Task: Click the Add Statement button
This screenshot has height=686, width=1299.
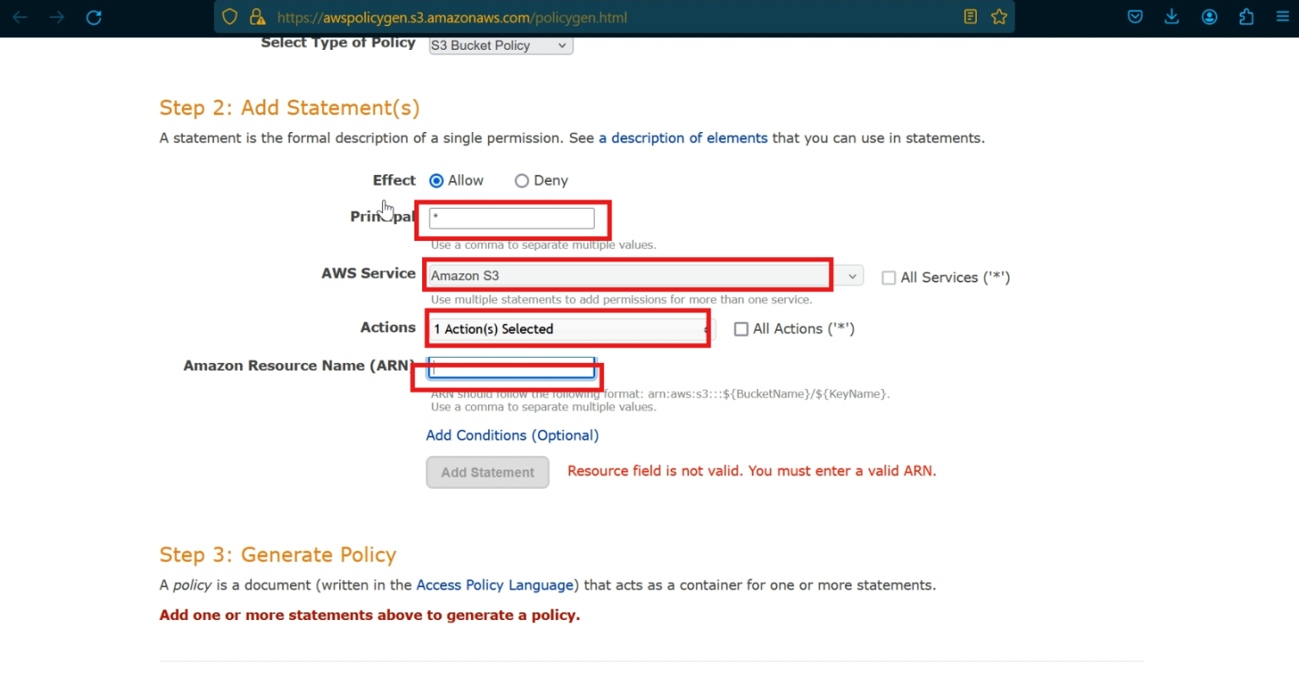Action: point(487,472)
